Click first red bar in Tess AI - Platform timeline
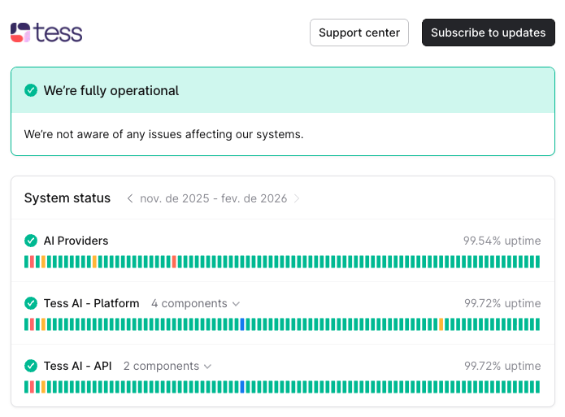 [32, 324]
